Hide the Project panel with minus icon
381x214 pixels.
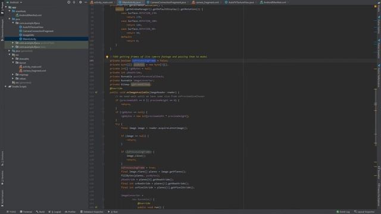pyautogui.click(x=86, y=2)
